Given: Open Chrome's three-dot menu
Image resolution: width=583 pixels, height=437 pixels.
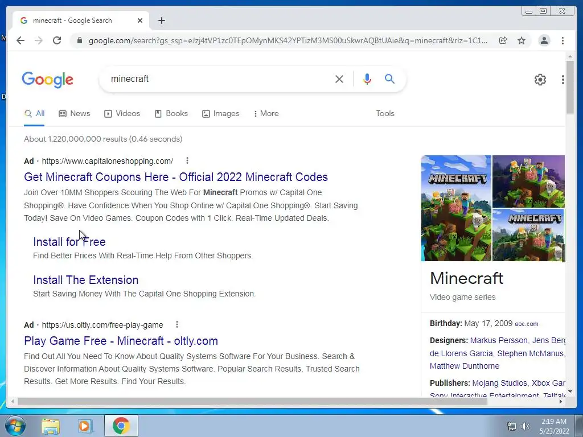Looking at the screenshot, I should tap(563, 40).
